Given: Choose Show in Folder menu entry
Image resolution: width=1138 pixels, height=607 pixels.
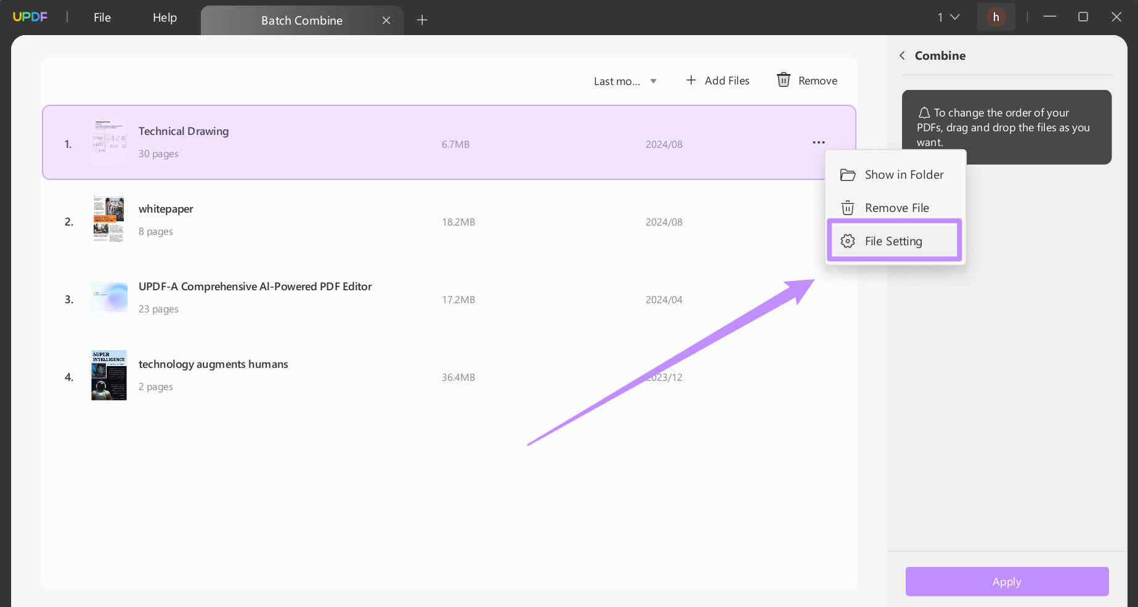Looking at the screenshot, I should click(x=895, y=175).
